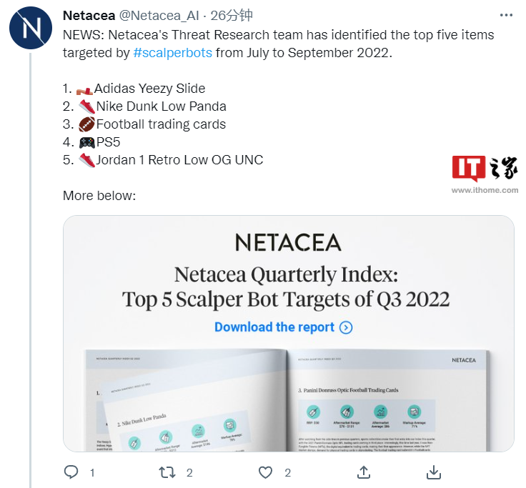Click the retweet count number 2
This screenshot has width=526, height=488.
pos(189,473)
